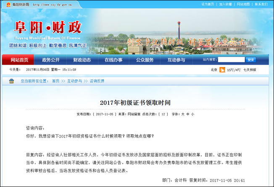Click the national emblem icon beside 阜阳财政局
274x187 pixels.
click(x=8, y=5)
